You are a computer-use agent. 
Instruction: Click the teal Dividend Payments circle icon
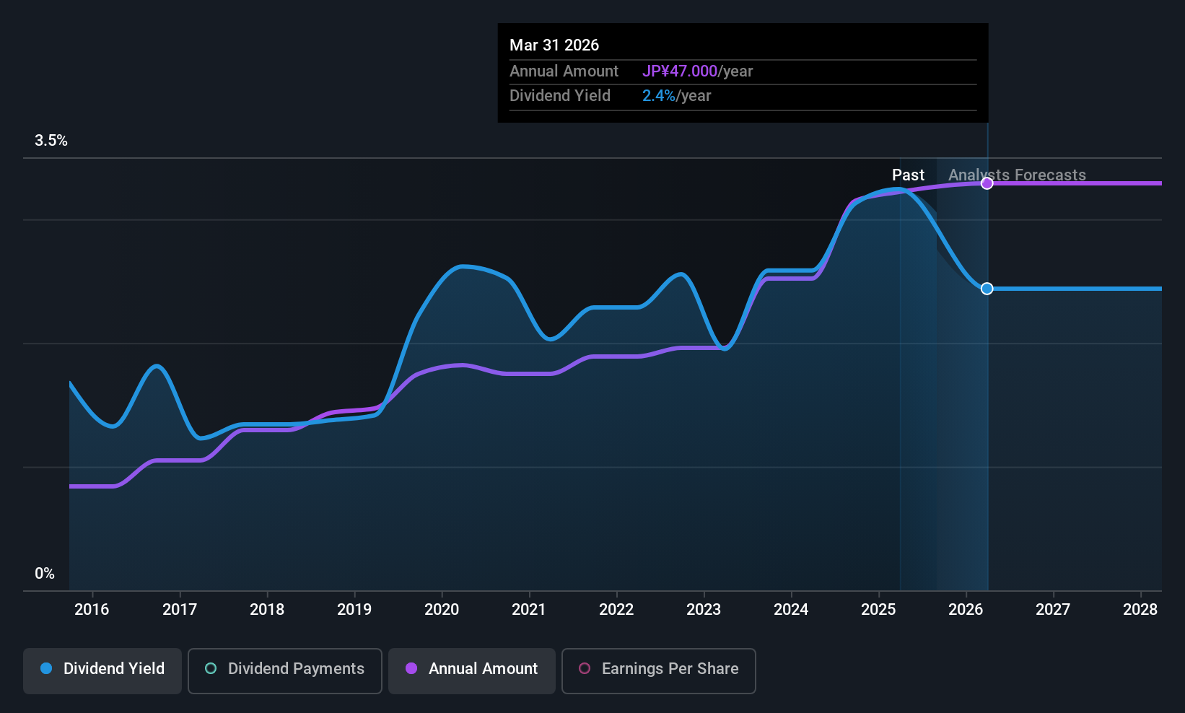coord(211,669)
